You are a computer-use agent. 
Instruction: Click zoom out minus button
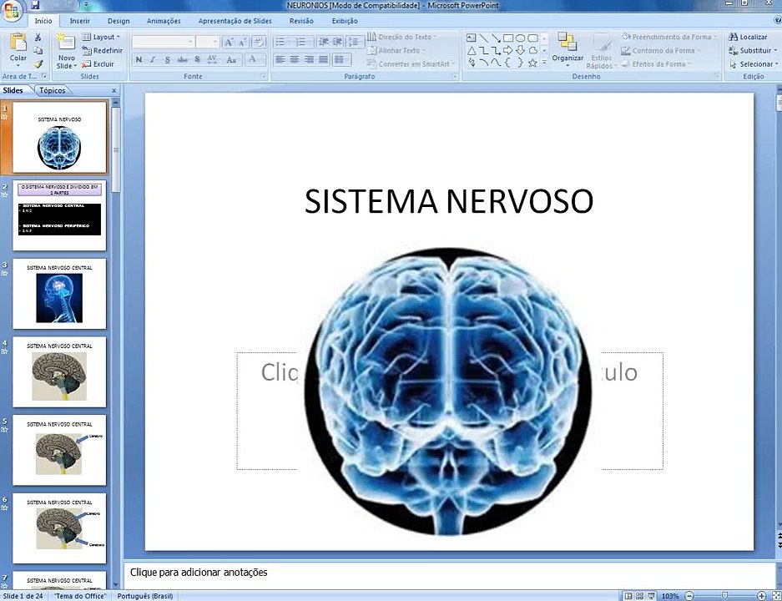[689, 596]
